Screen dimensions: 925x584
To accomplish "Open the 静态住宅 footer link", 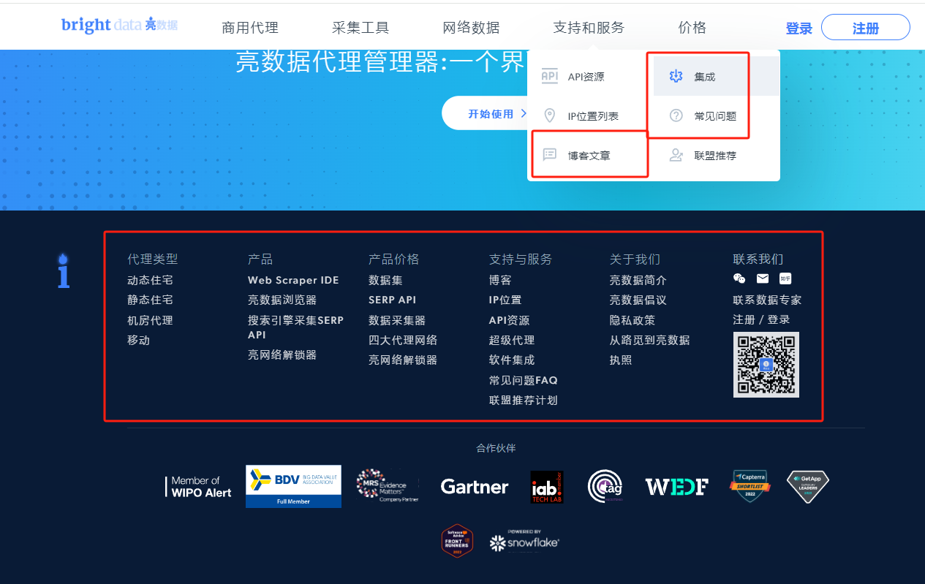I will (150, 300).
